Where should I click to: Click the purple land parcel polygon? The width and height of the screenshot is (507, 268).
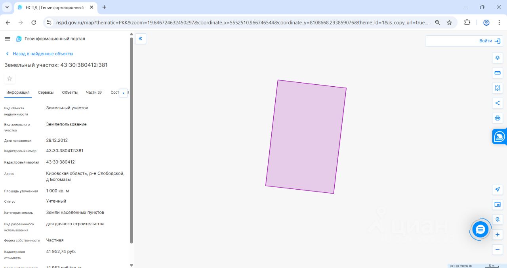[306, 137]
